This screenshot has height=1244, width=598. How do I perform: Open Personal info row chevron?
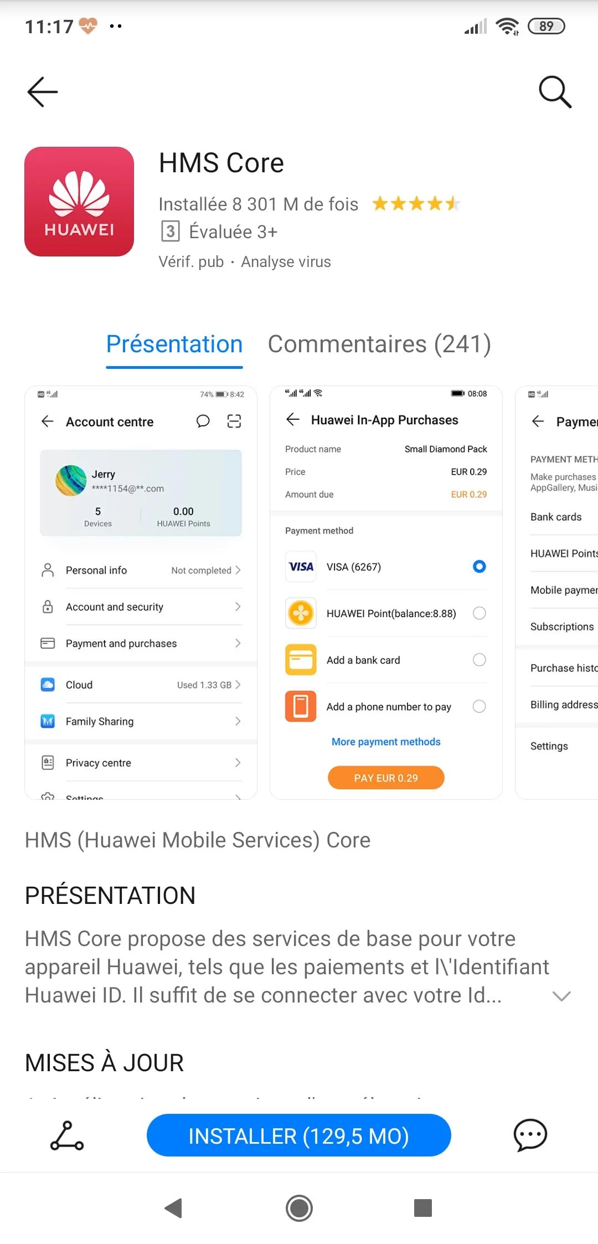pyautogui.click(x=238, y=570)
